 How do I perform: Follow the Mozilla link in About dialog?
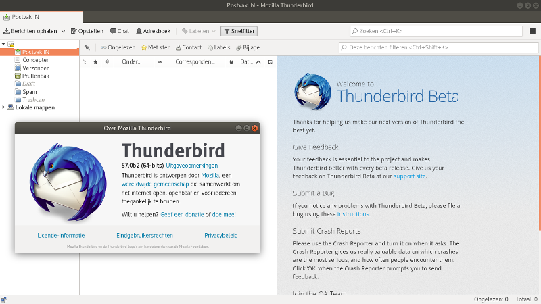210,175
